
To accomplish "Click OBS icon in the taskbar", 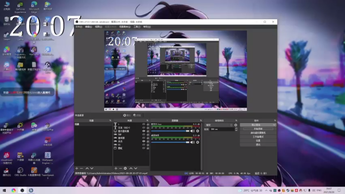I will pos(22,190).
